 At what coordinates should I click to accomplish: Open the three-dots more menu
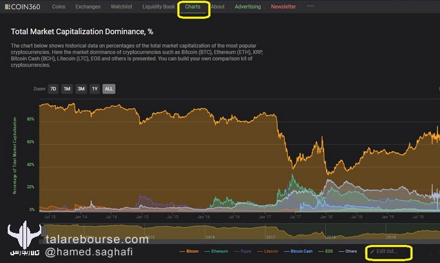click(310, 6)
